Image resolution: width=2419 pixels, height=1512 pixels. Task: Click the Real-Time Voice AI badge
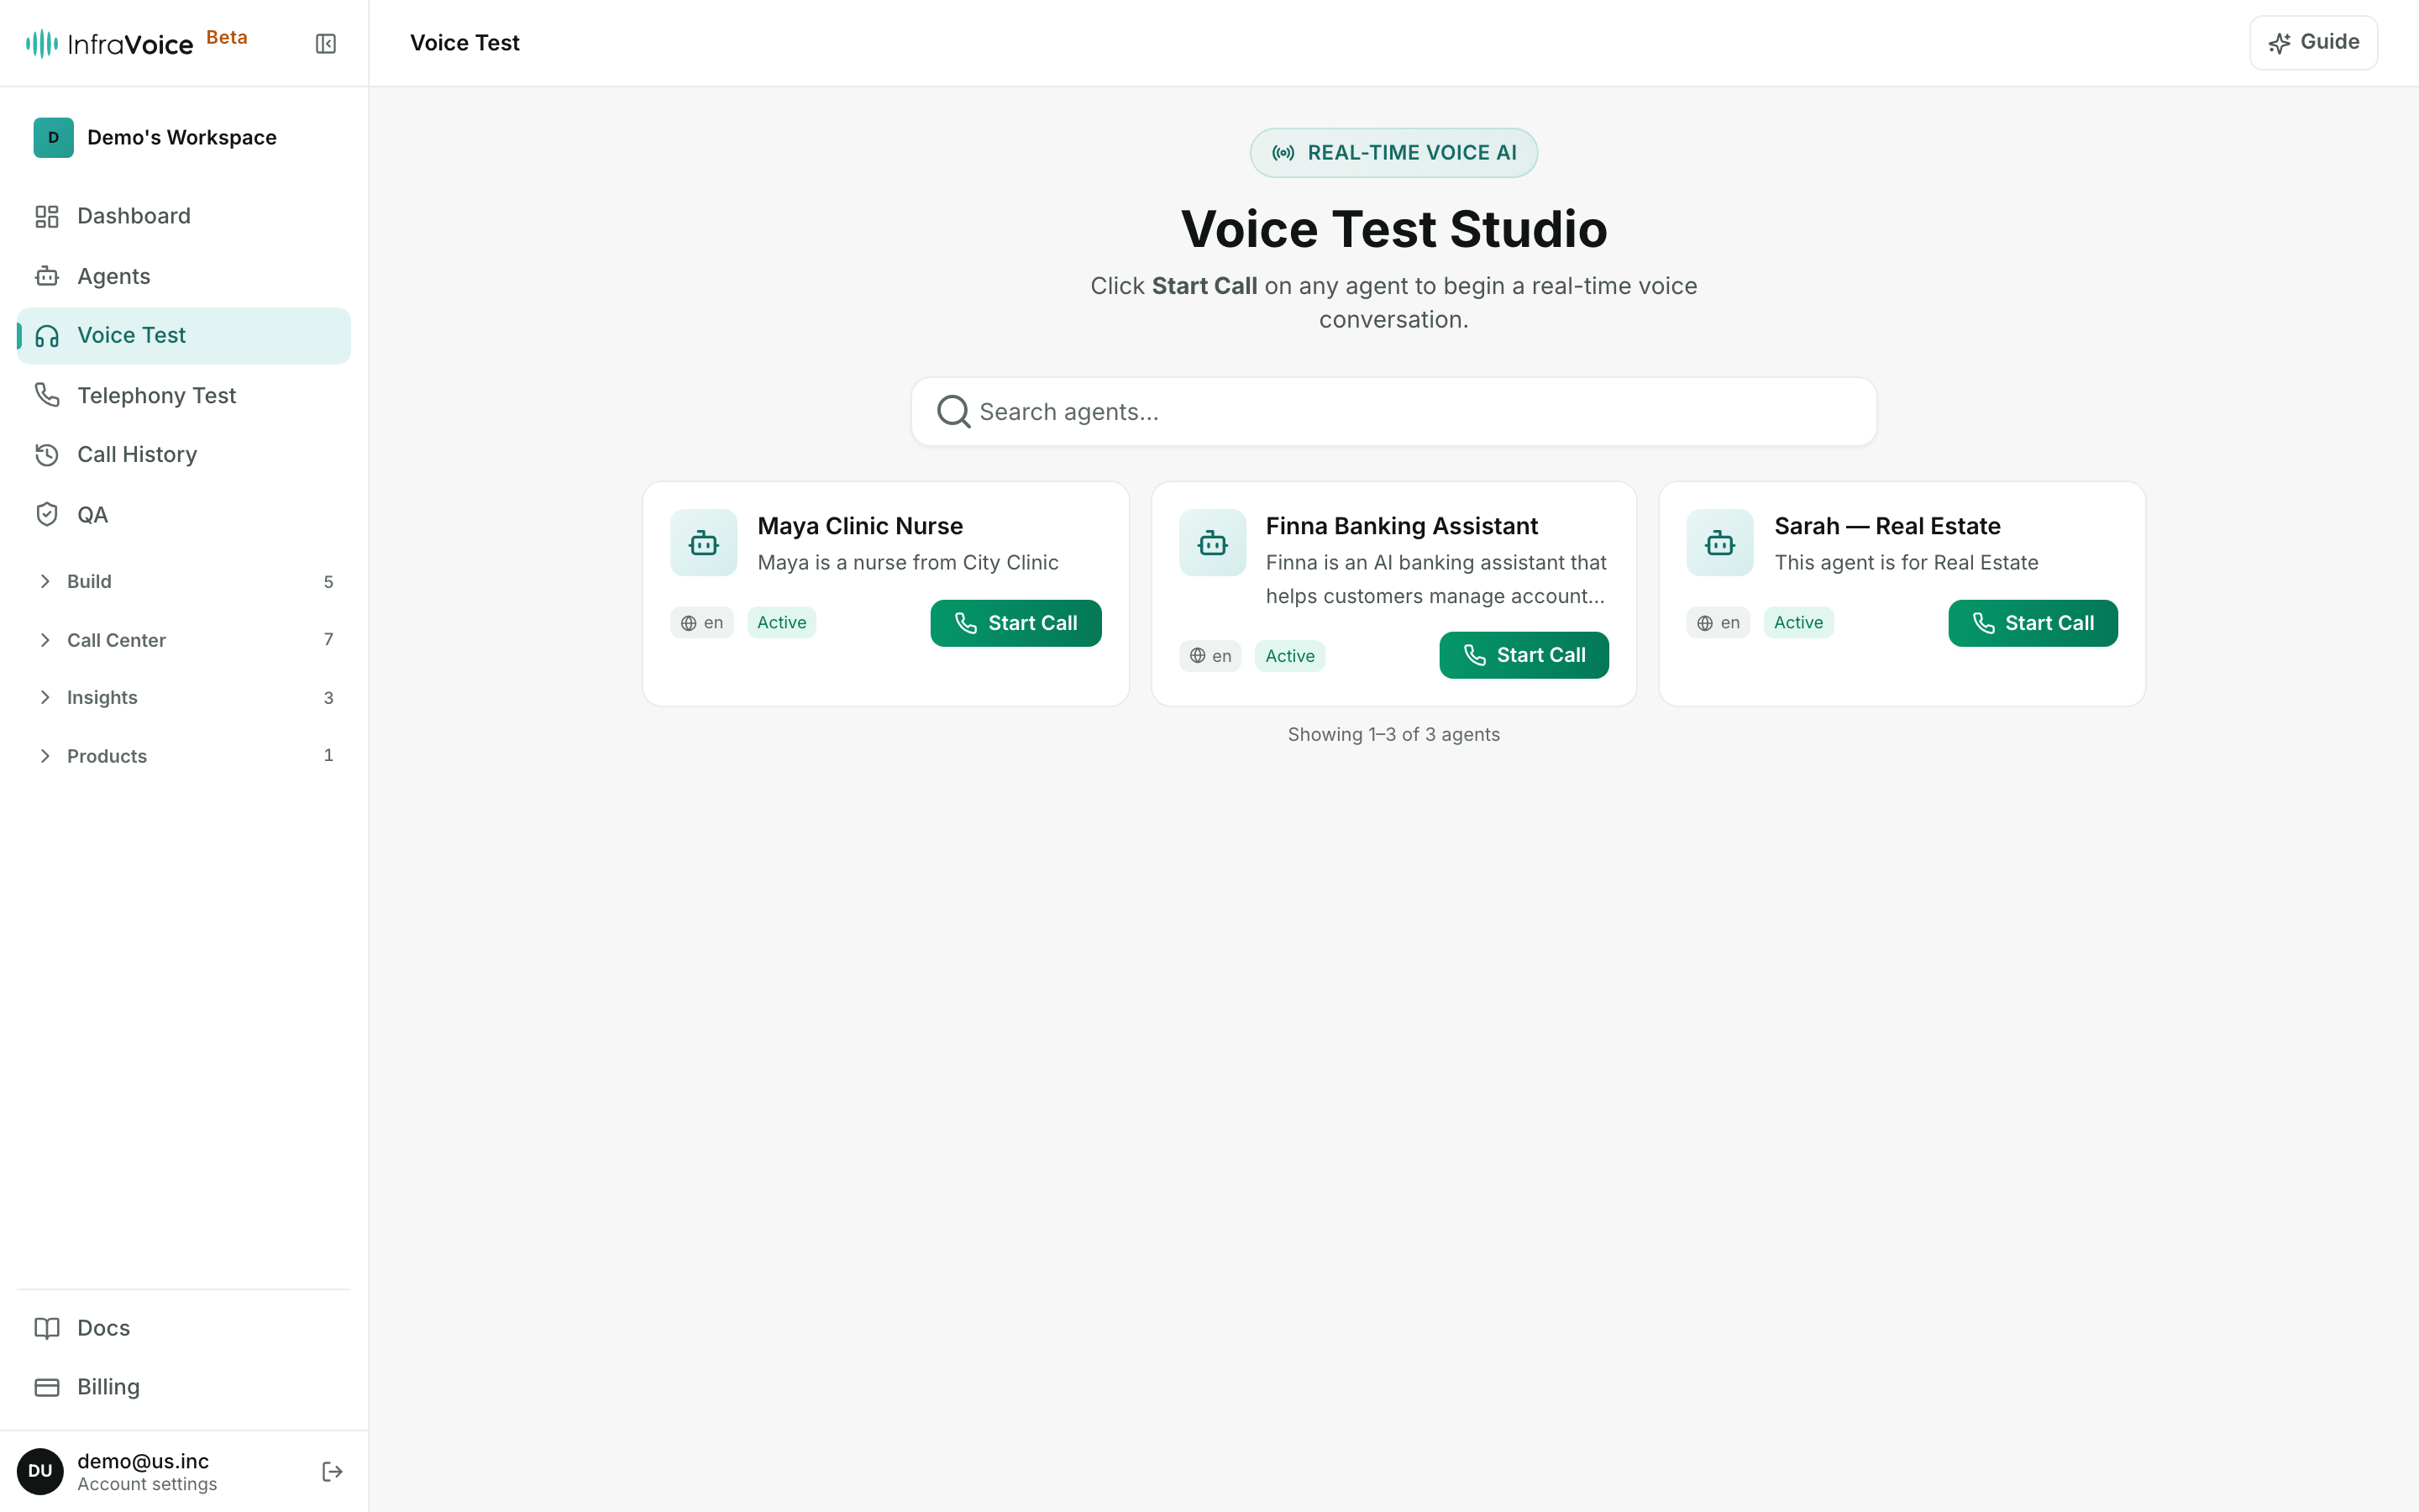point(1393,153)
